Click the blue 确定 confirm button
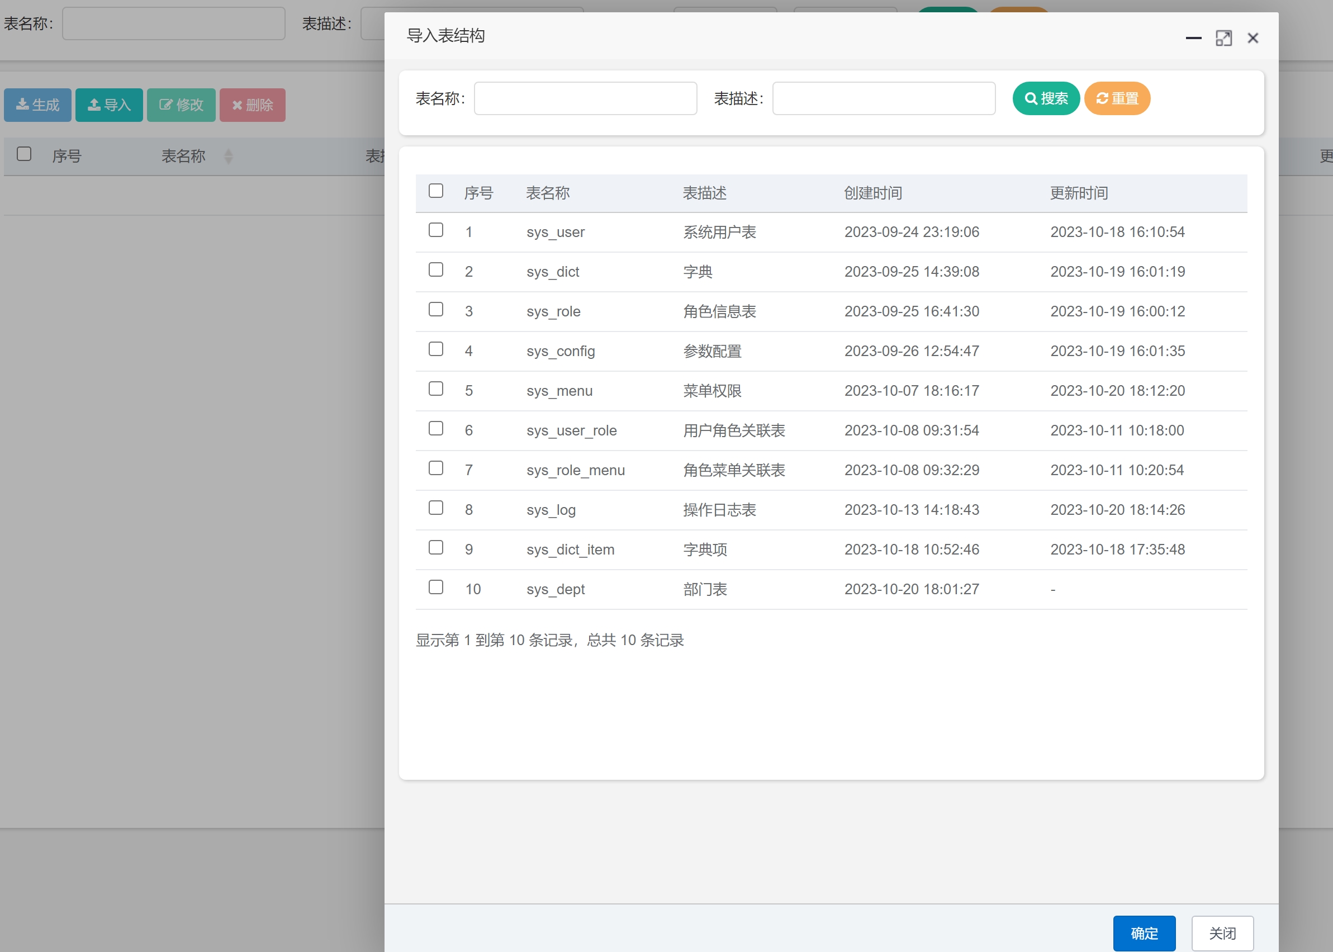 pos(1144,932)
